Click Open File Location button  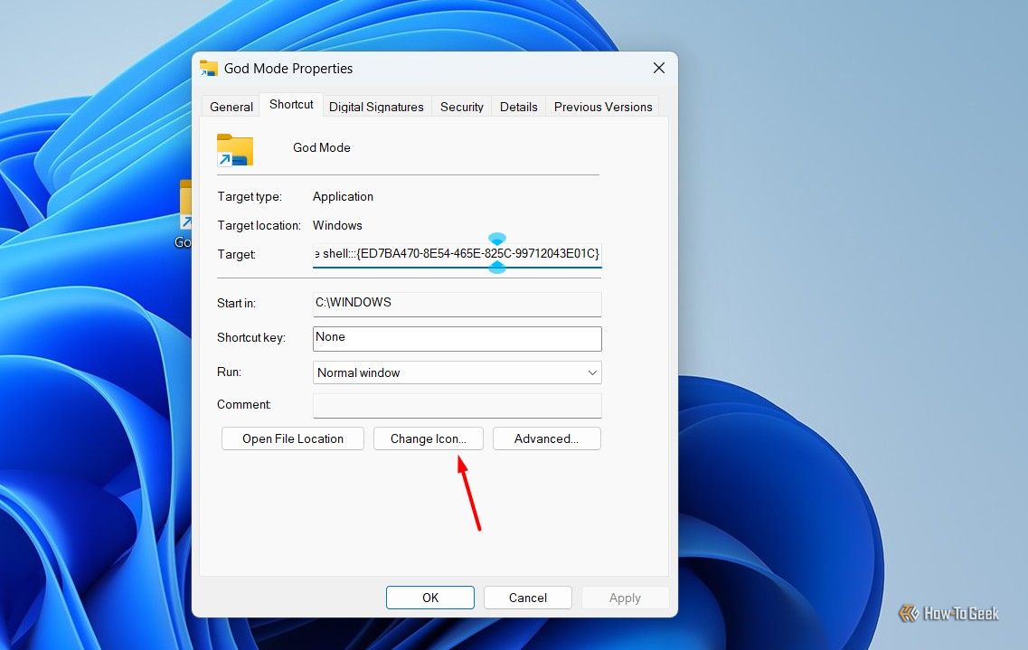(x=292, y=438)
